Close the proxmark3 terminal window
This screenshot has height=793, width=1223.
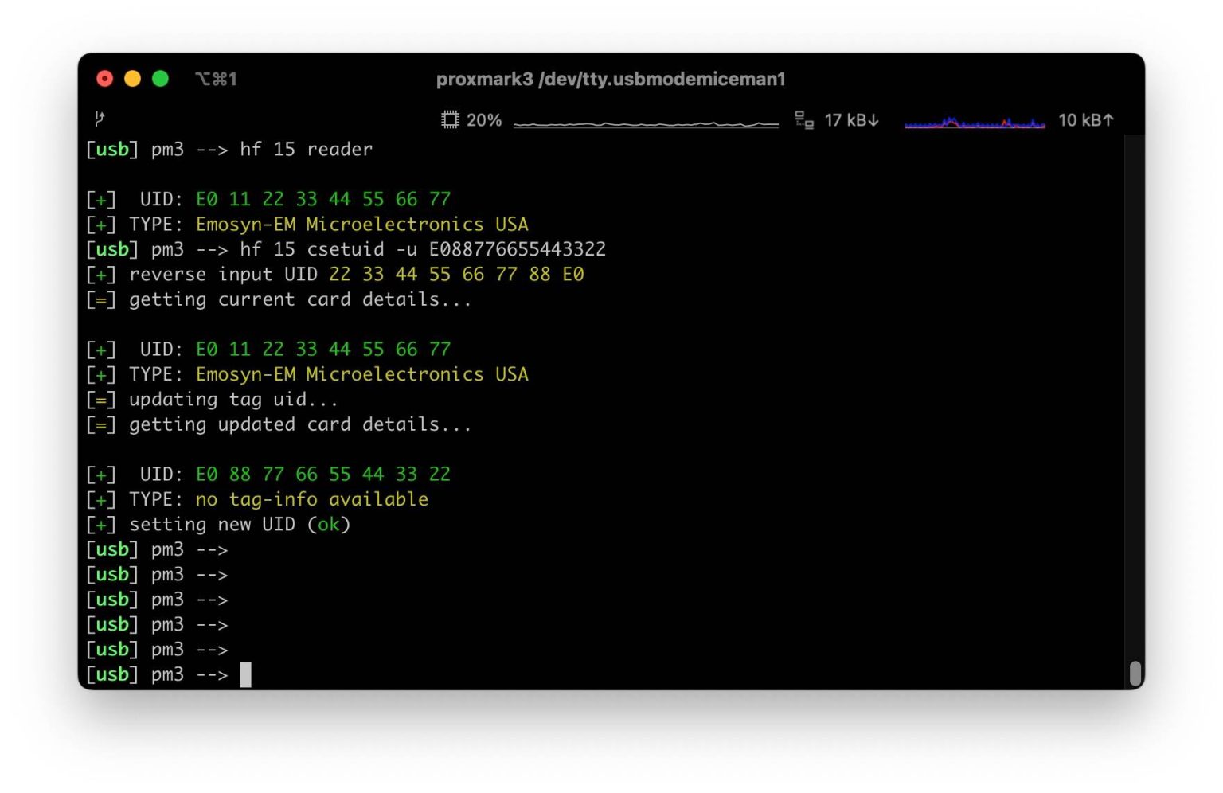click(x=105, y=79)
